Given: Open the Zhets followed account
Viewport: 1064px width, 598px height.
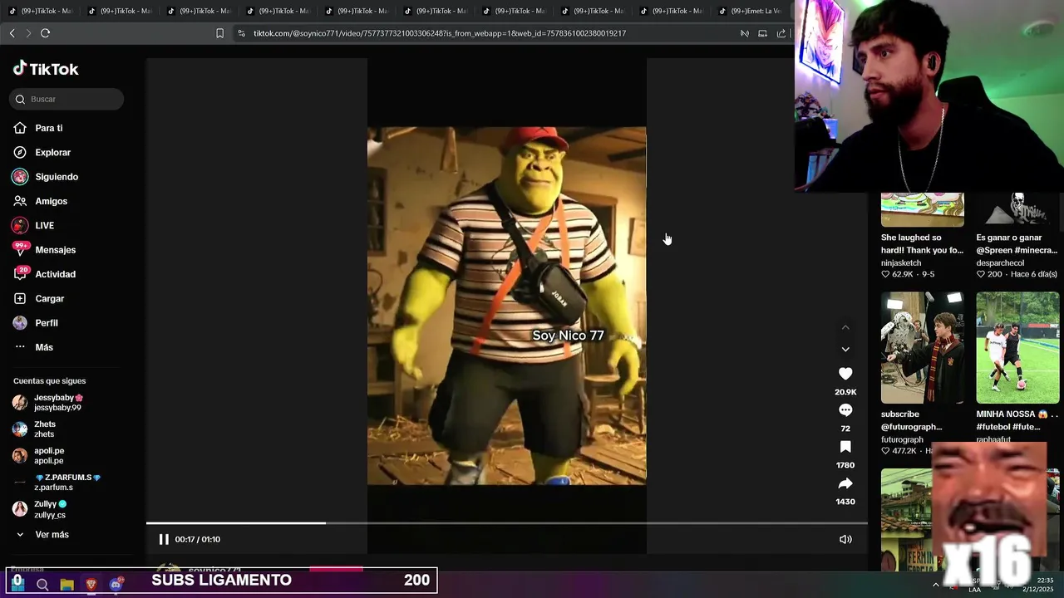Looking at the screenshot, I should [x=44, y=429].
